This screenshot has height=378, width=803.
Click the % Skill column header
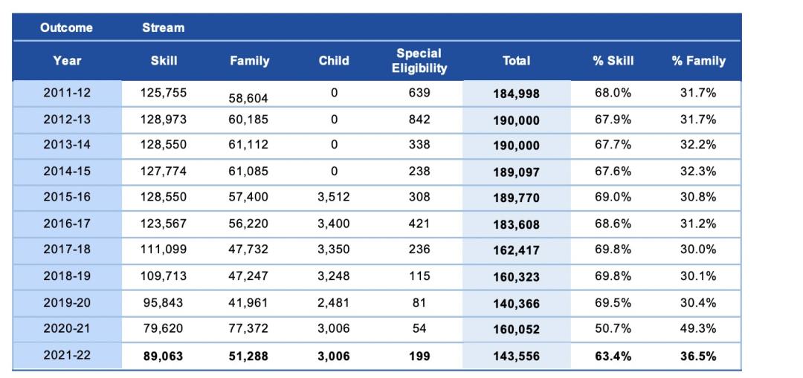(x=613, y=61)
